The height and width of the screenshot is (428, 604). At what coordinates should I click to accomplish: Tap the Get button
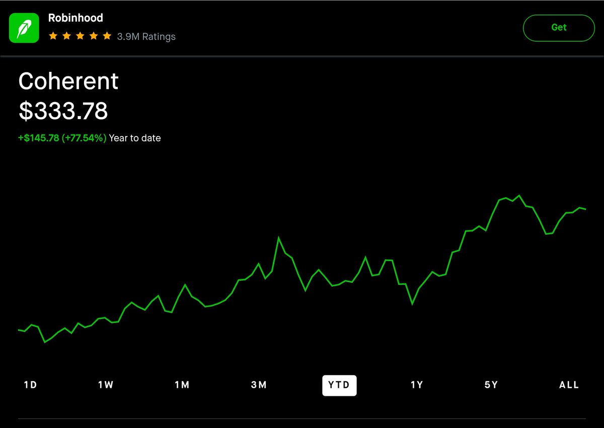(559, 28)
